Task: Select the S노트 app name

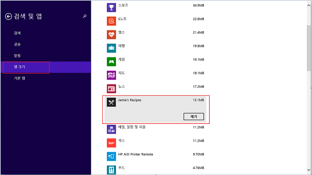Action: click(x=122, y=19)
